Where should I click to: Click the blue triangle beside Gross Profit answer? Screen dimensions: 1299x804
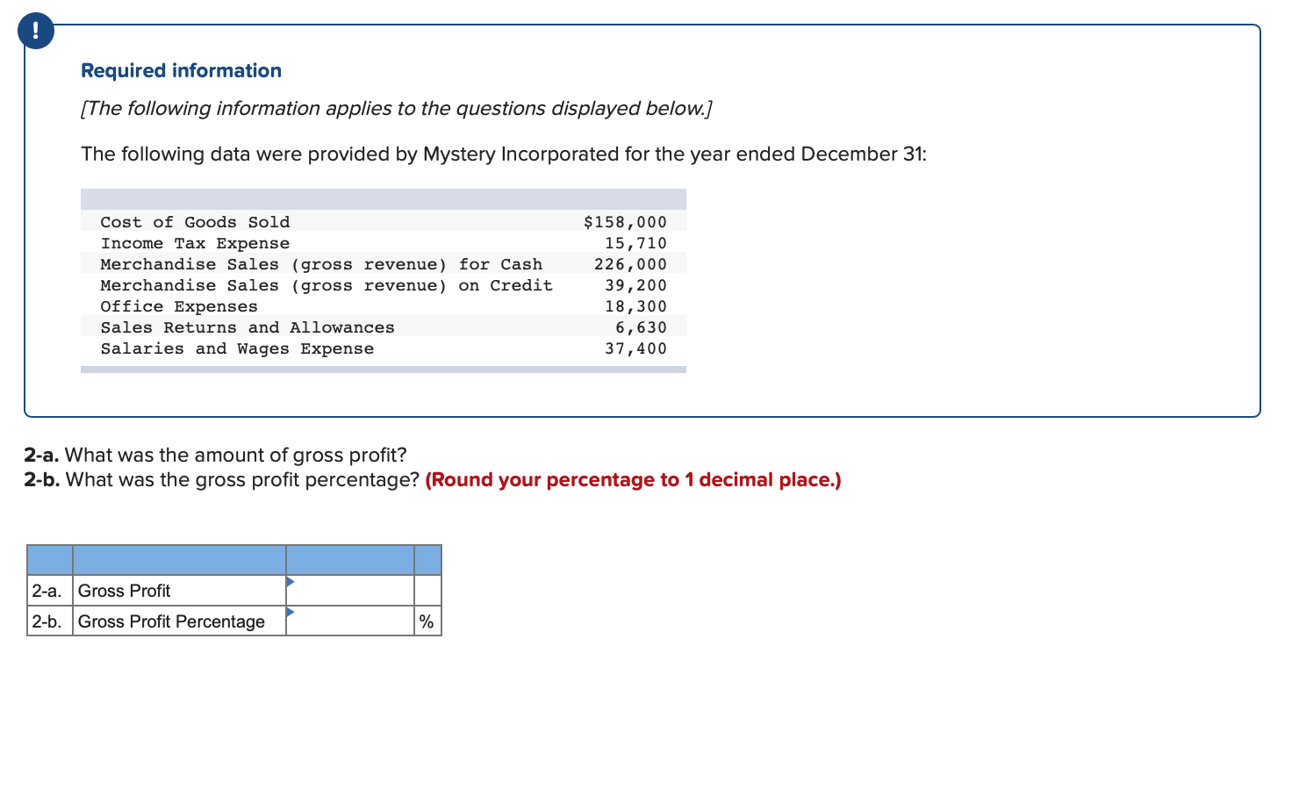(291, 580)
